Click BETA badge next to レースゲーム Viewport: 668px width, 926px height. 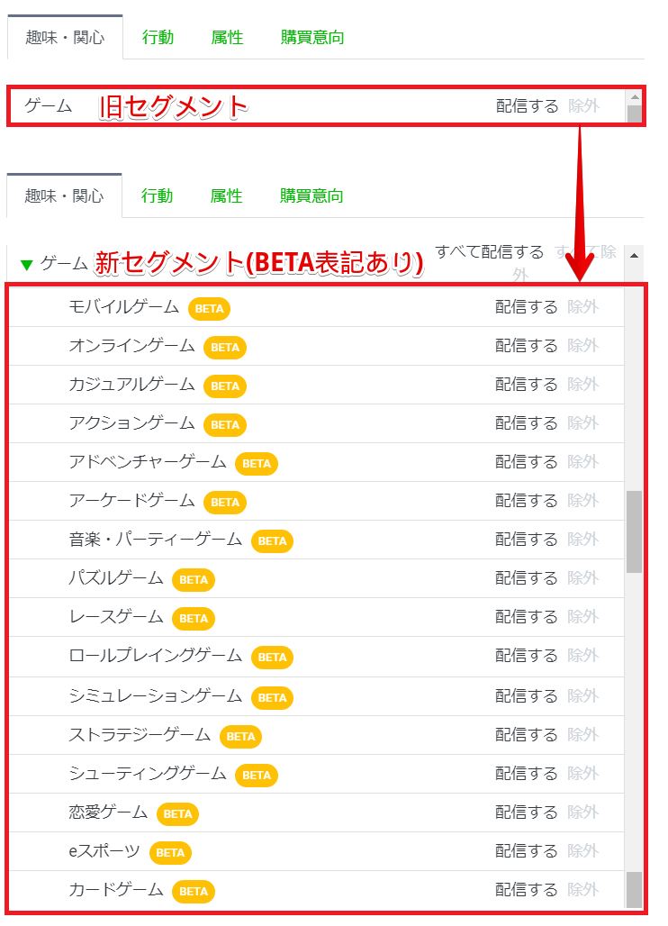tap(194, 618)
